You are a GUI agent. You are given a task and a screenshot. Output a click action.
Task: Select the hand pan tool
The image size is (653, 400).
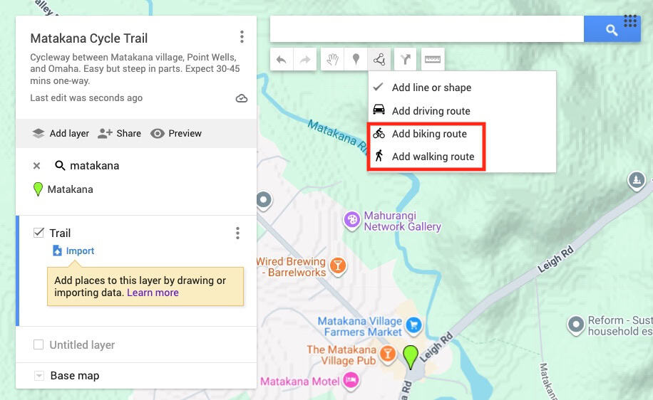[332, 60]
